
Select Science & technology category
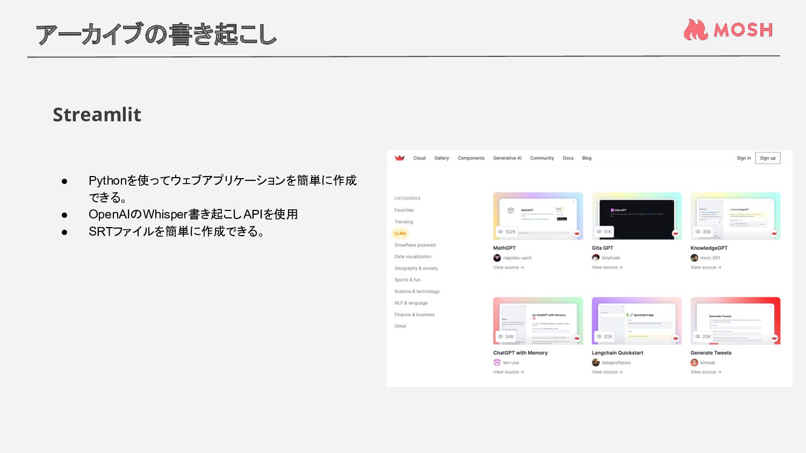(x=417, y=291)
